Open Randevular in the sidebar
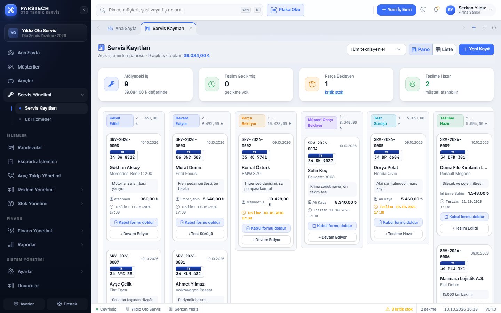The height and width of the screenshot is (313, 501). click(46, 147)
